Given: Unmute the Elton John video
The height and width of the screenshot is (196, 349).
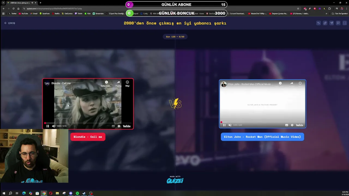Looking at the screenshot, I should [230, 125].
